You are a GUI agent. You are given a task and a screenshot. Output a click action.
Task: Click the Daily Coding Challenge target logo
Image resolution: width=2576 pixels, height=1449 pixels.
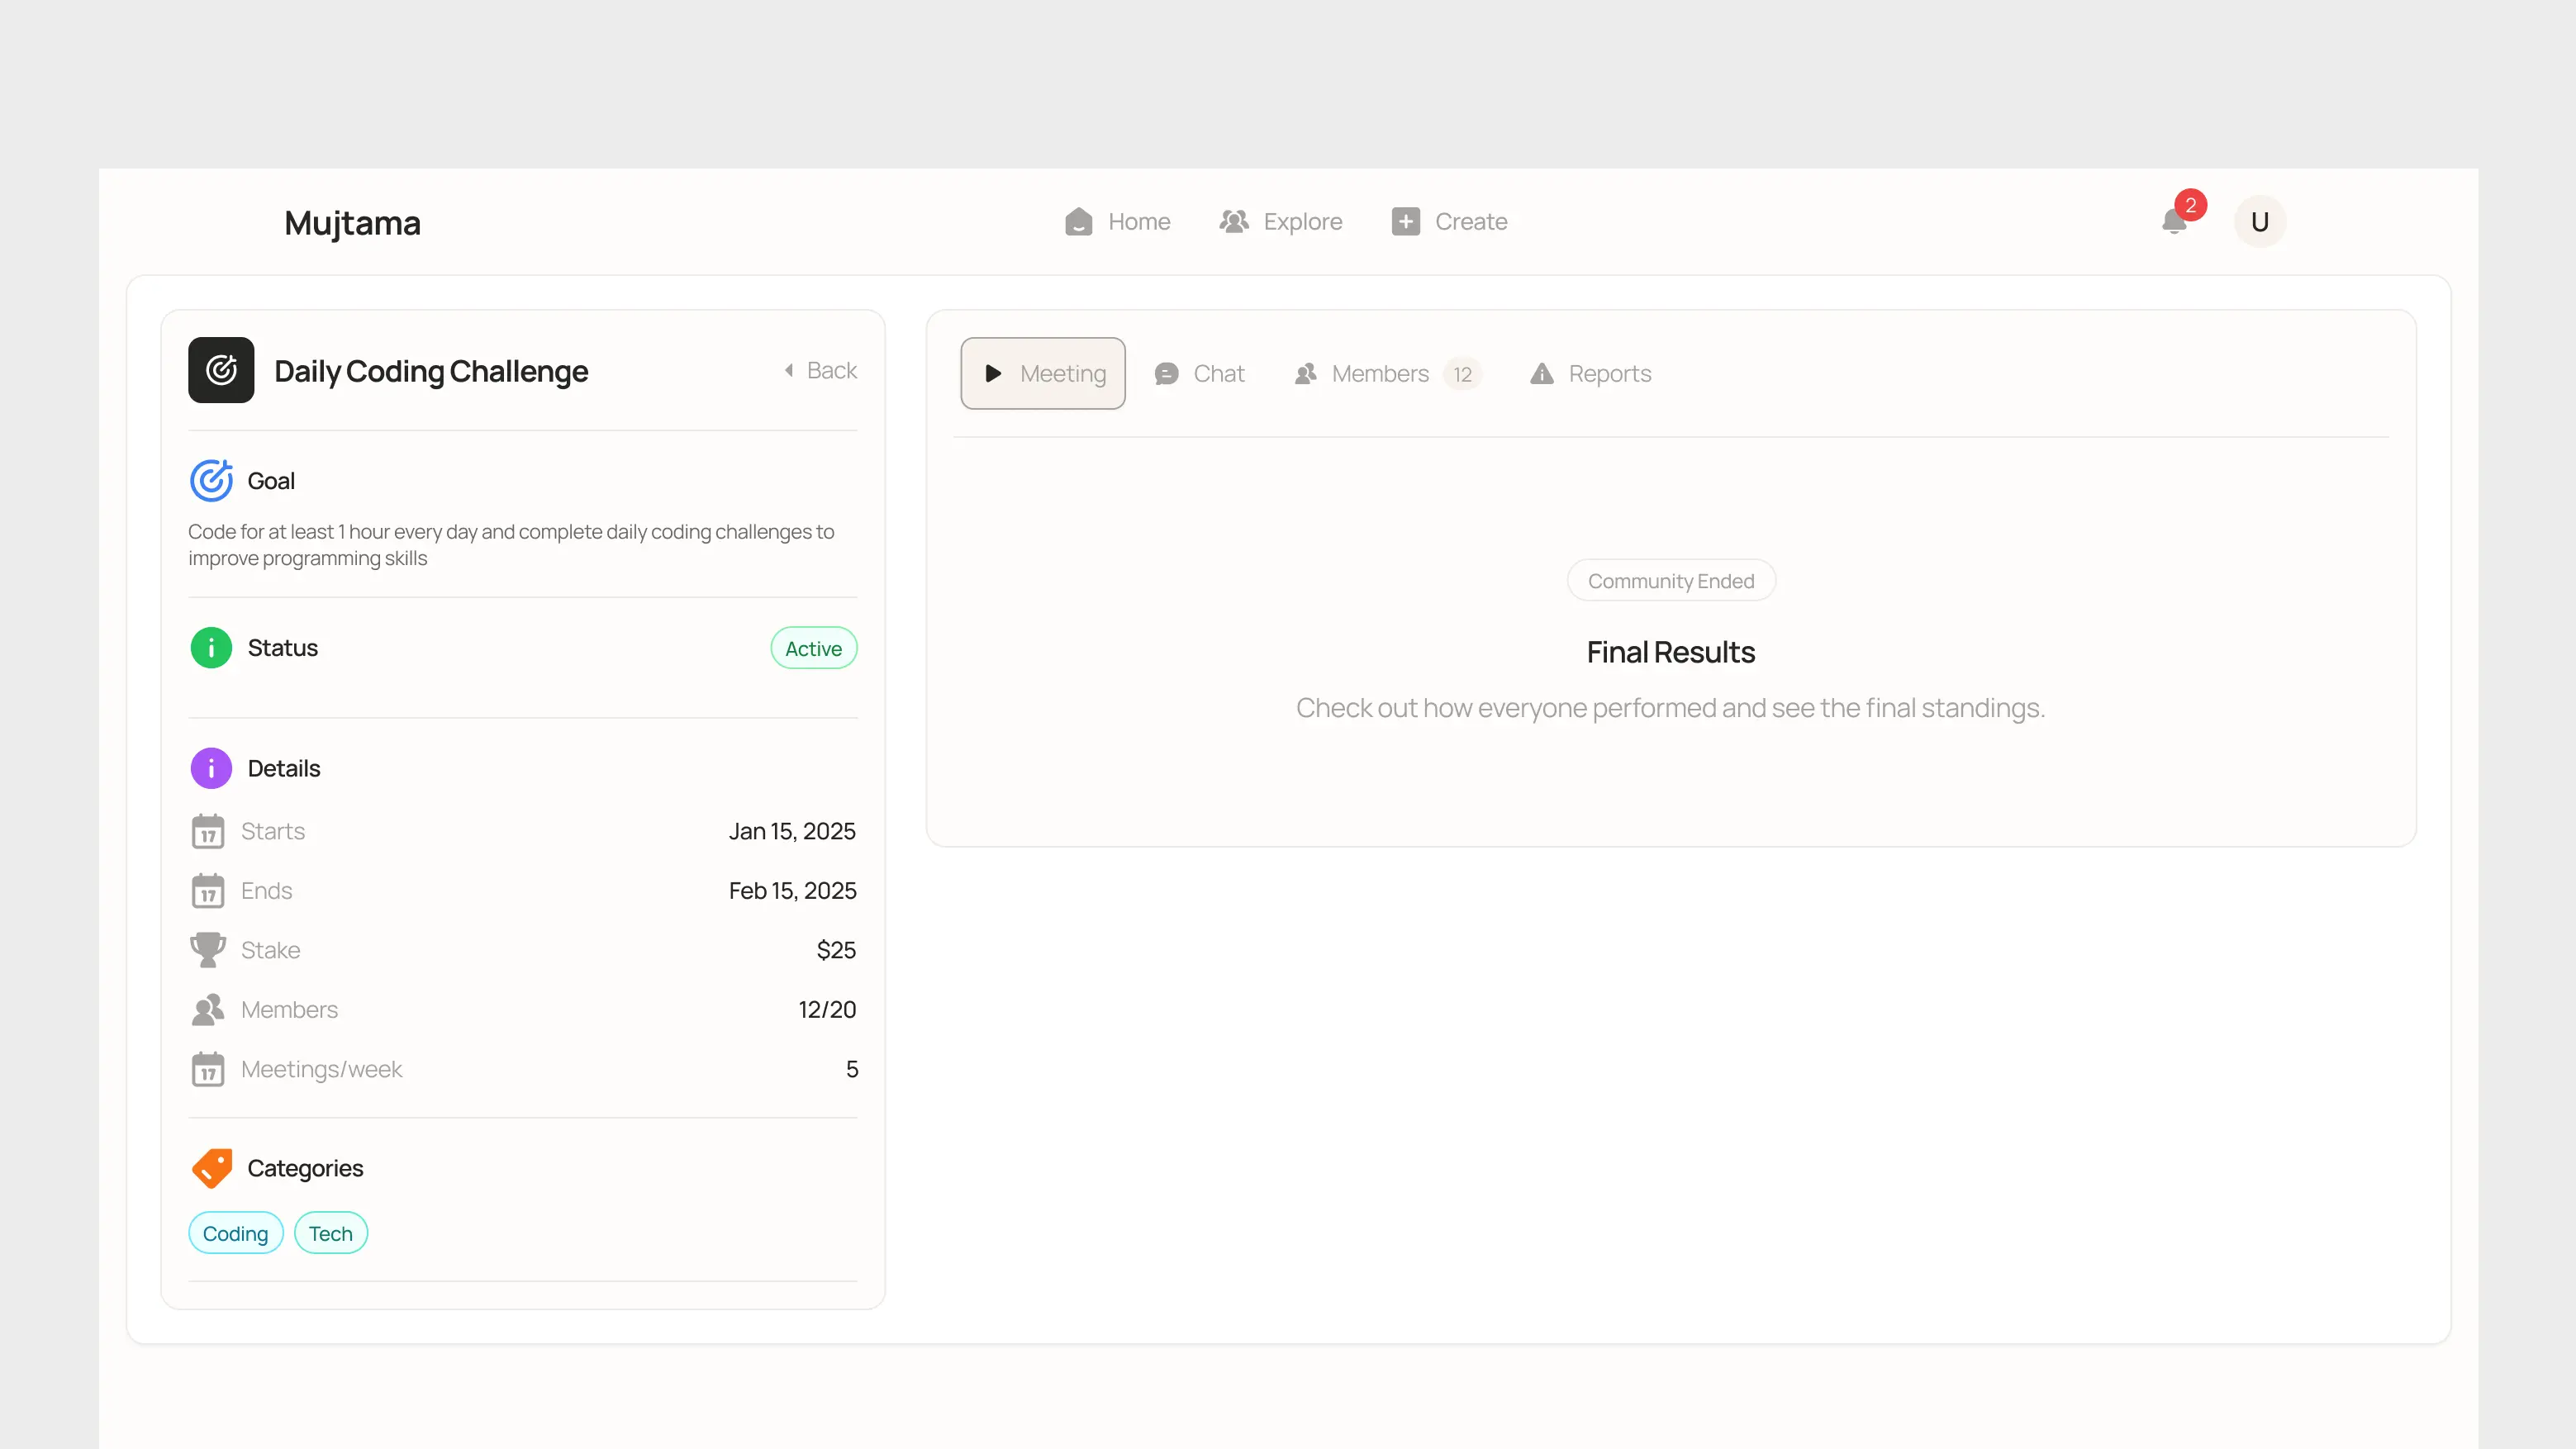[221, 370]
